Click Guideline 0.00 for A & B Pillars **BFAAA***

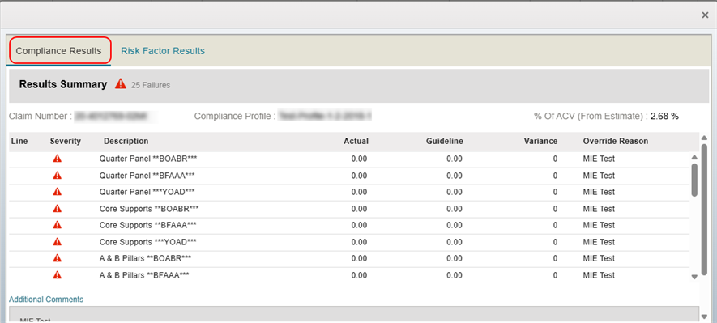point(454,275)
